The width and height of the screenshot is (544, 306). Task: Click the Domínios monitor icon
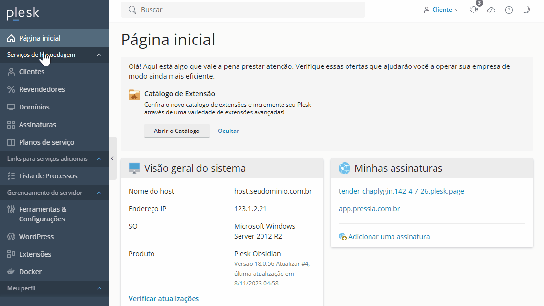tap(11, 107)
